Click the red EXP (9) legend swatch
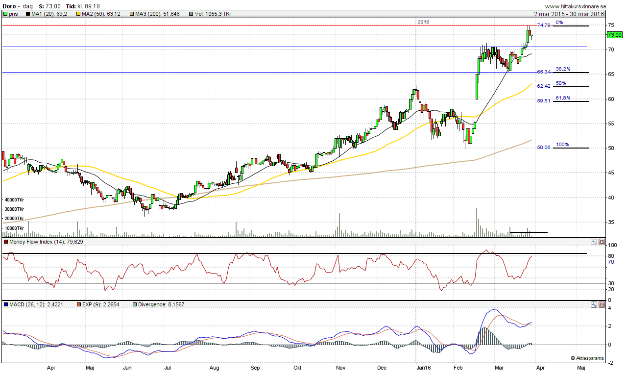This screenshot has width=627, height=374. coord(79,304)
